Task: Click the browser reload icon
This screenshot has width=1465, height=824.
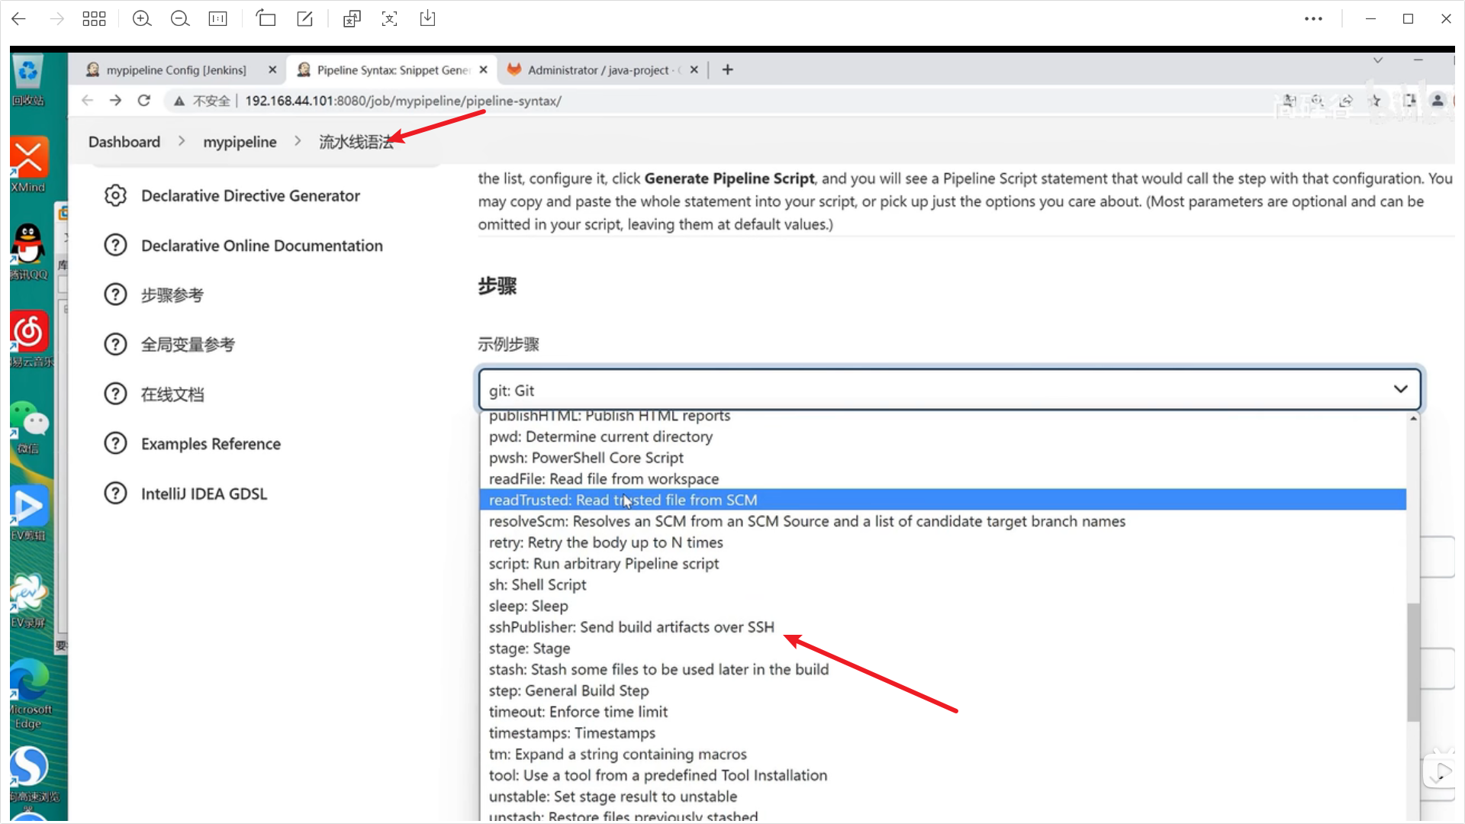Action: 144,101
